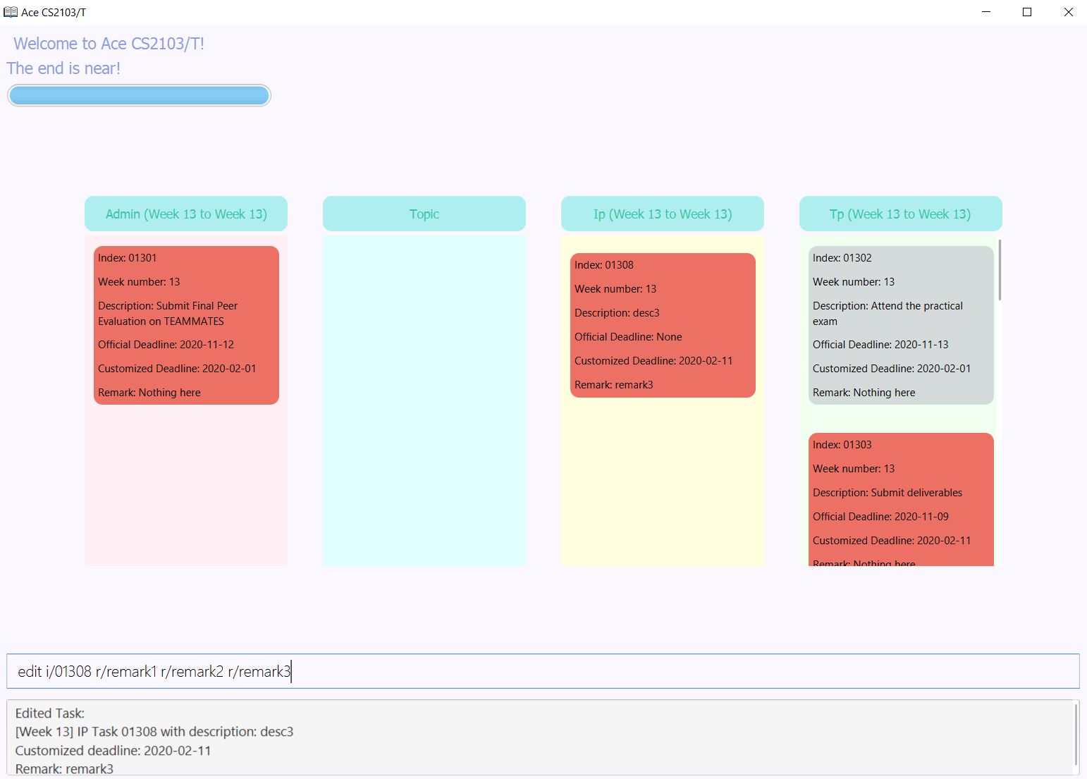Click the Customized Deadline line in card 01303
The image size is (1087, 779).
click(892, 541)
